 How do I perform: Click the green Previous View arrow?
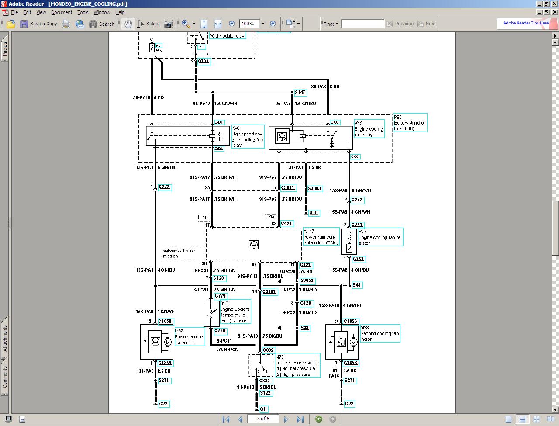click(x=319, y=419)
